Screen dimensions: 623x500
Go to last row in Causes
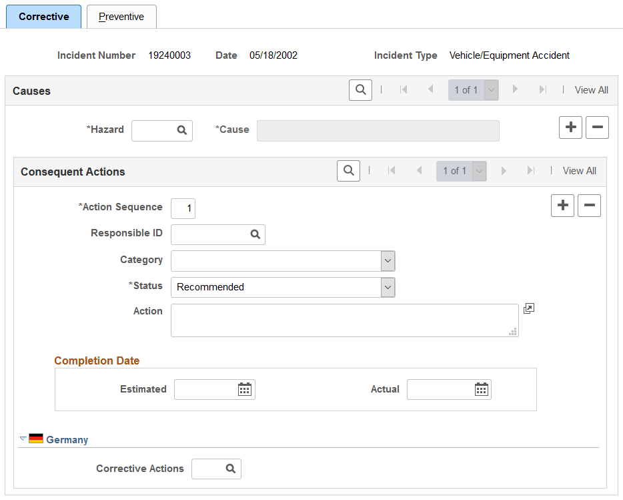point(542,89)
